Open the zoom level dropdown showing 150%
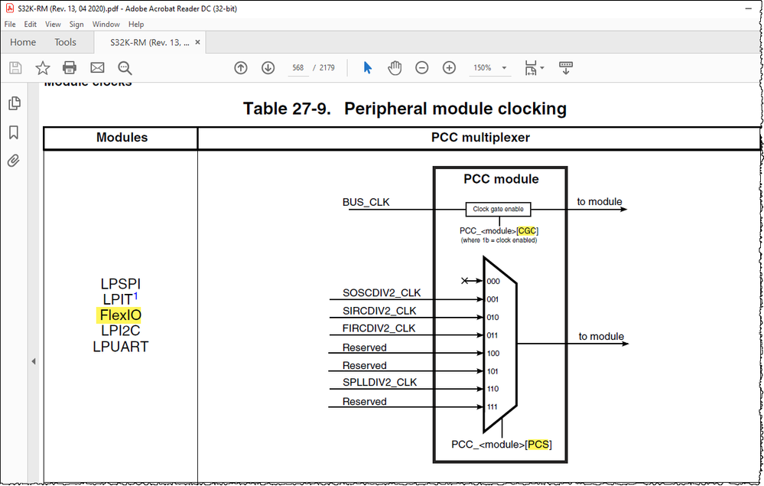This screenshot has width=764, height=486. click(489, 67)
